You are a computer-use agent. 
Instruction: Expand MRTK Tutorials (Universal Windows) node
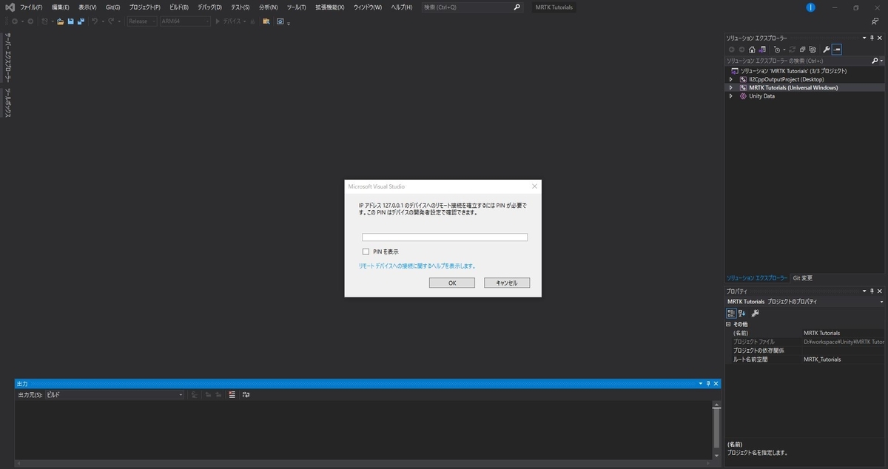[x=731, y=87]
